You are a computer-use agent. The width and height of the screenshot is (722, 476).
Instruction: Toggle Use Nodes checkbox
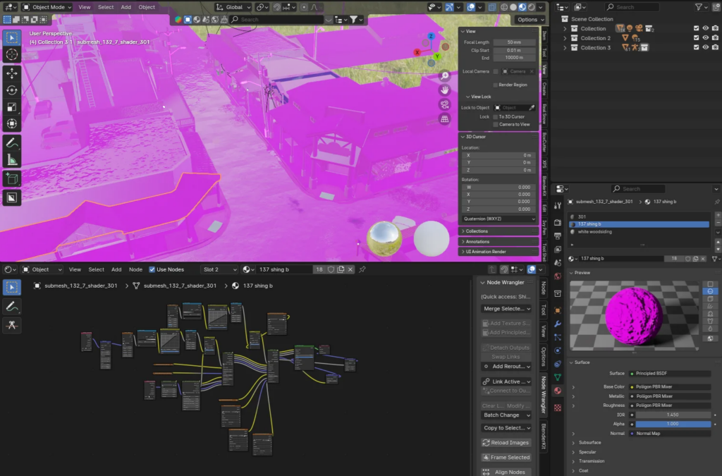click(152, 269)
